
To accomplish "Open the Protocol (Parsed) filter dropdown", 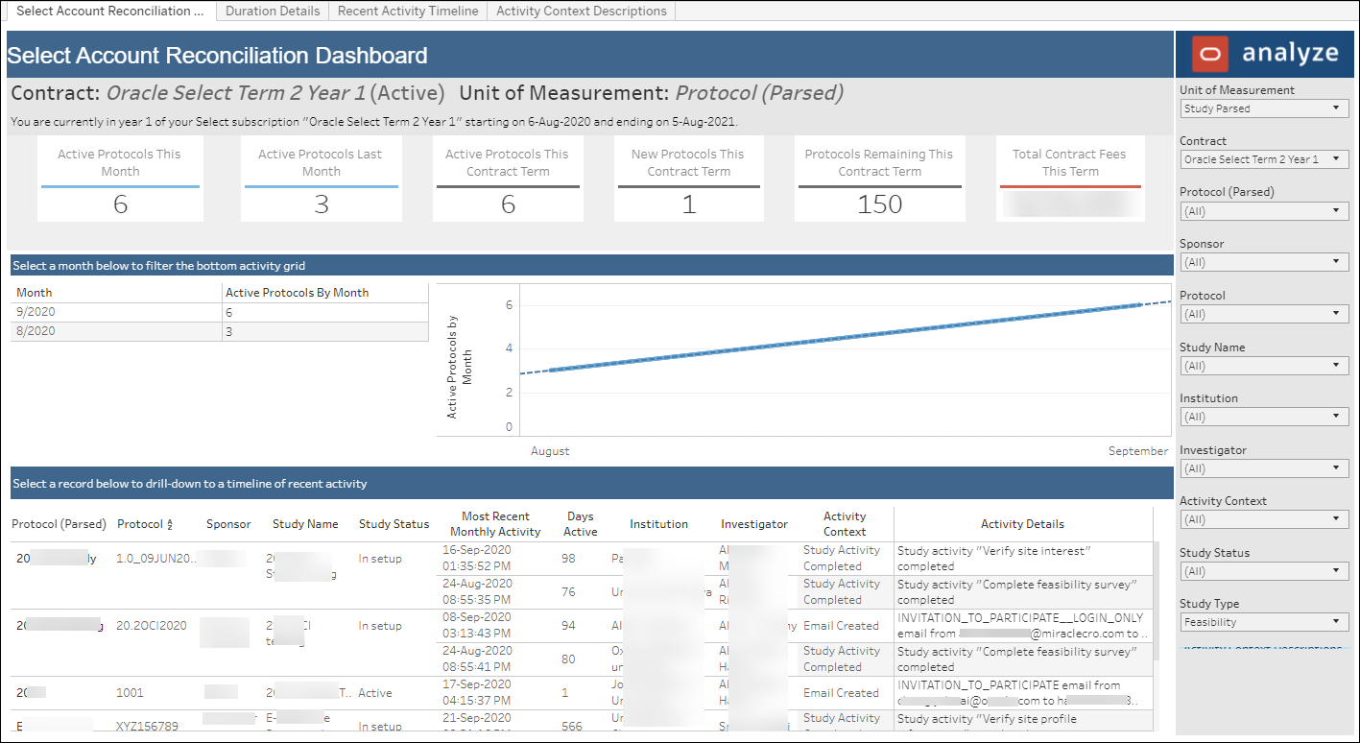I will click(1265, 210).
